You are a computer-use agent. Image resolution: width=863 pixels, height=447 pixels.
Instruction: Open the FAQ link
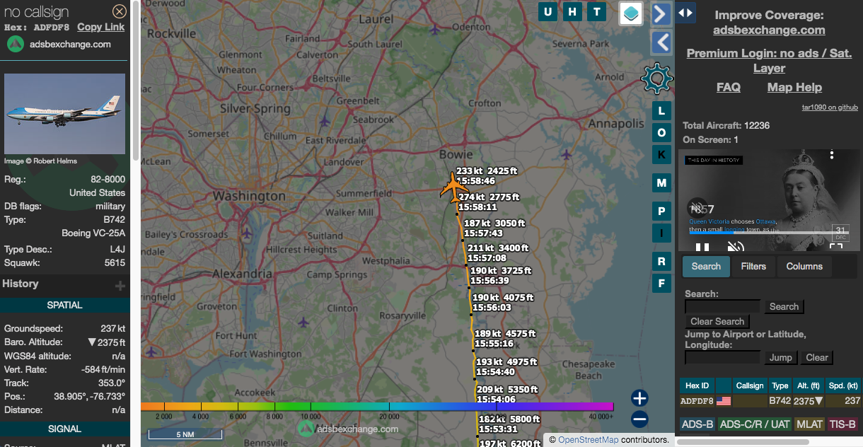click(729, 87)
